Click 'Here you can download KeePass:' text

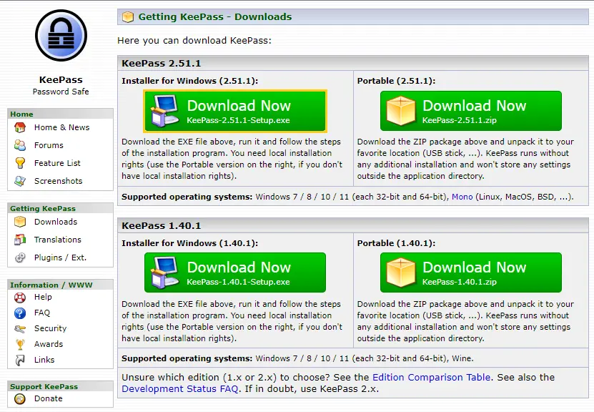tap(194, 41)
